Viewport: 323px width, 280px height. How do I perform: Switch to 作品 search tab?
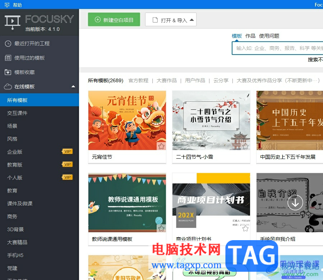click(x=250, y=36)
